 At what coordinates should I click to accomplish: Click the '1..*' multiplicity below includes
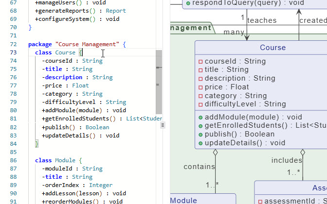click(x=293, y=172)
